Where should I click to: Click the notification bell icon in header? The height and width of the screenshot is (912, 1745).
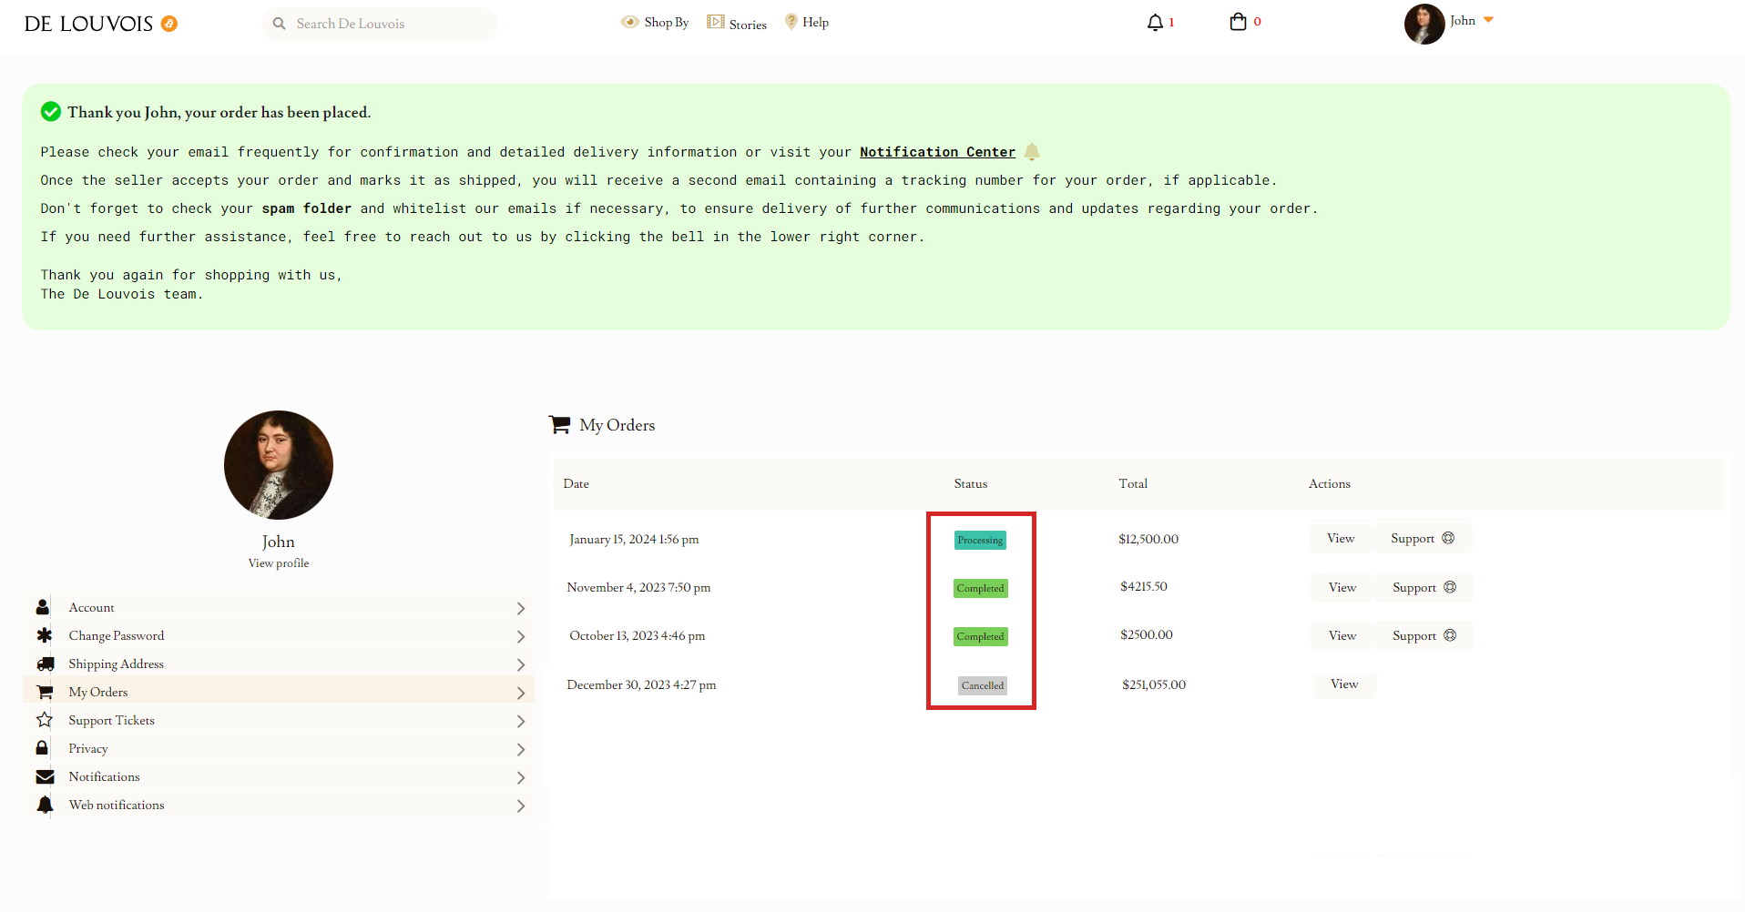click(1155, 23)
